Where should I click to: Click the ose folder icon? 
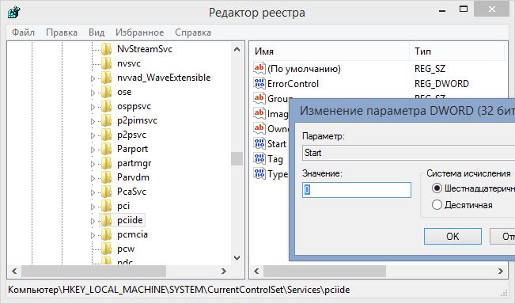coord(106,92)
